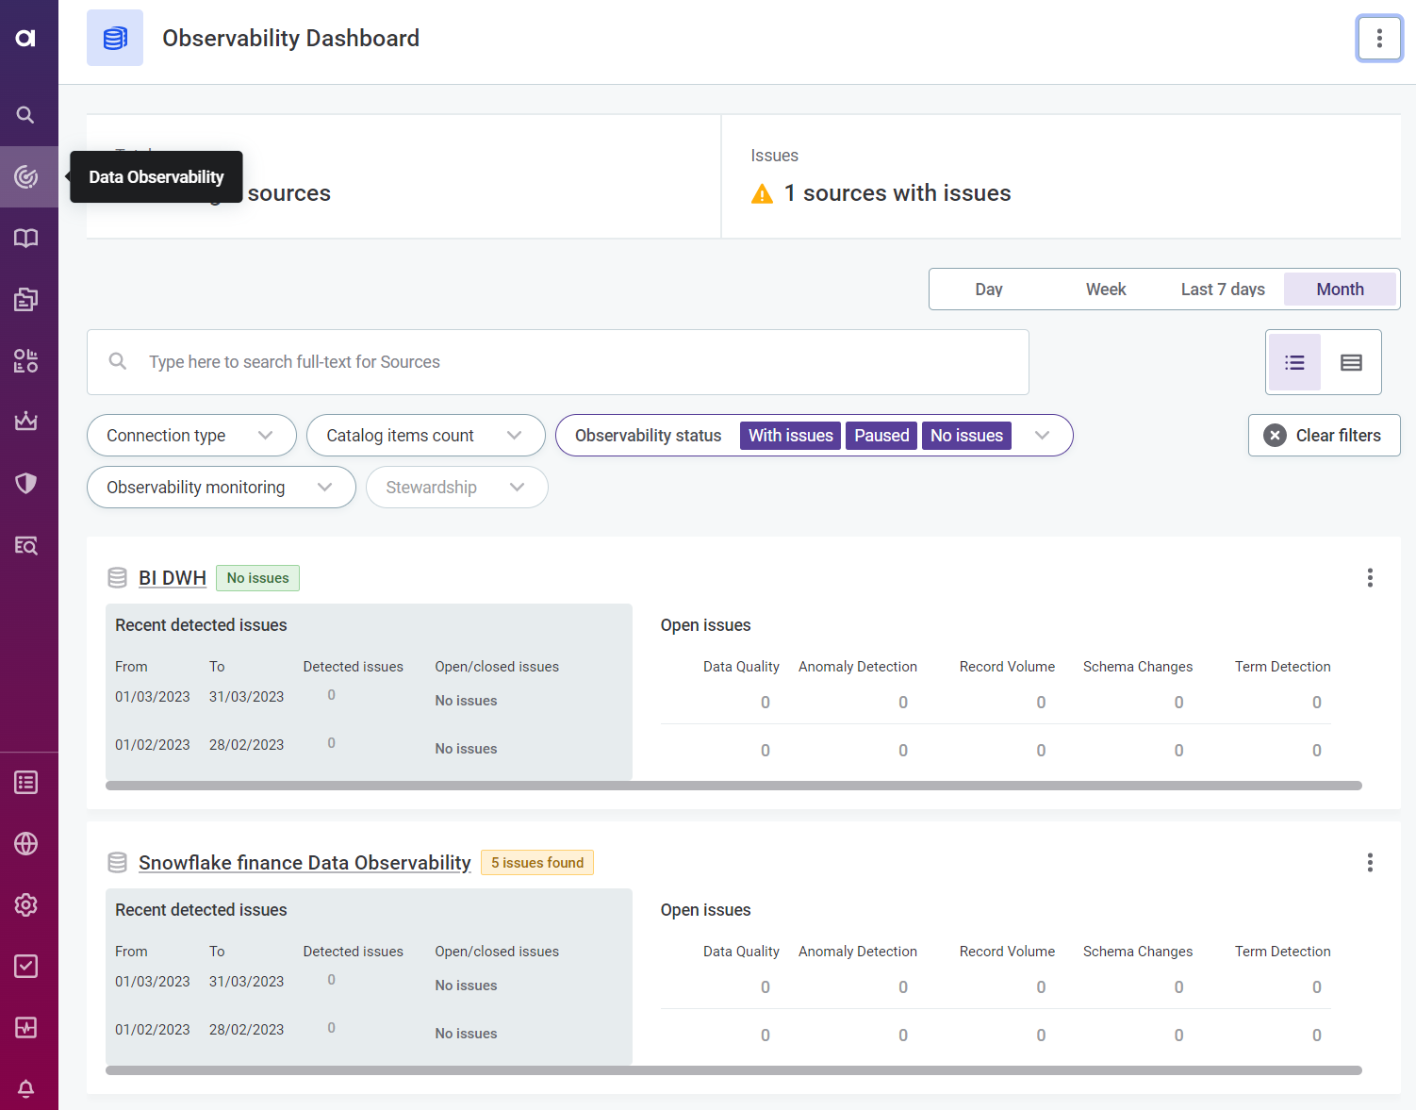The image size is (1416, 1110).
Task: Click the settings gear in sidebar
Action: coord(25,905)
